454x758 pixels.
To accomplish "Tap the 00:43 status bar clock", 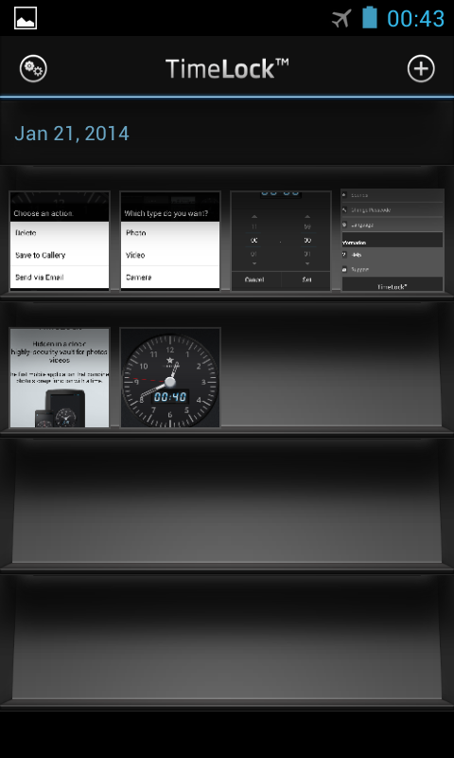I will click(x=415, y=19).
